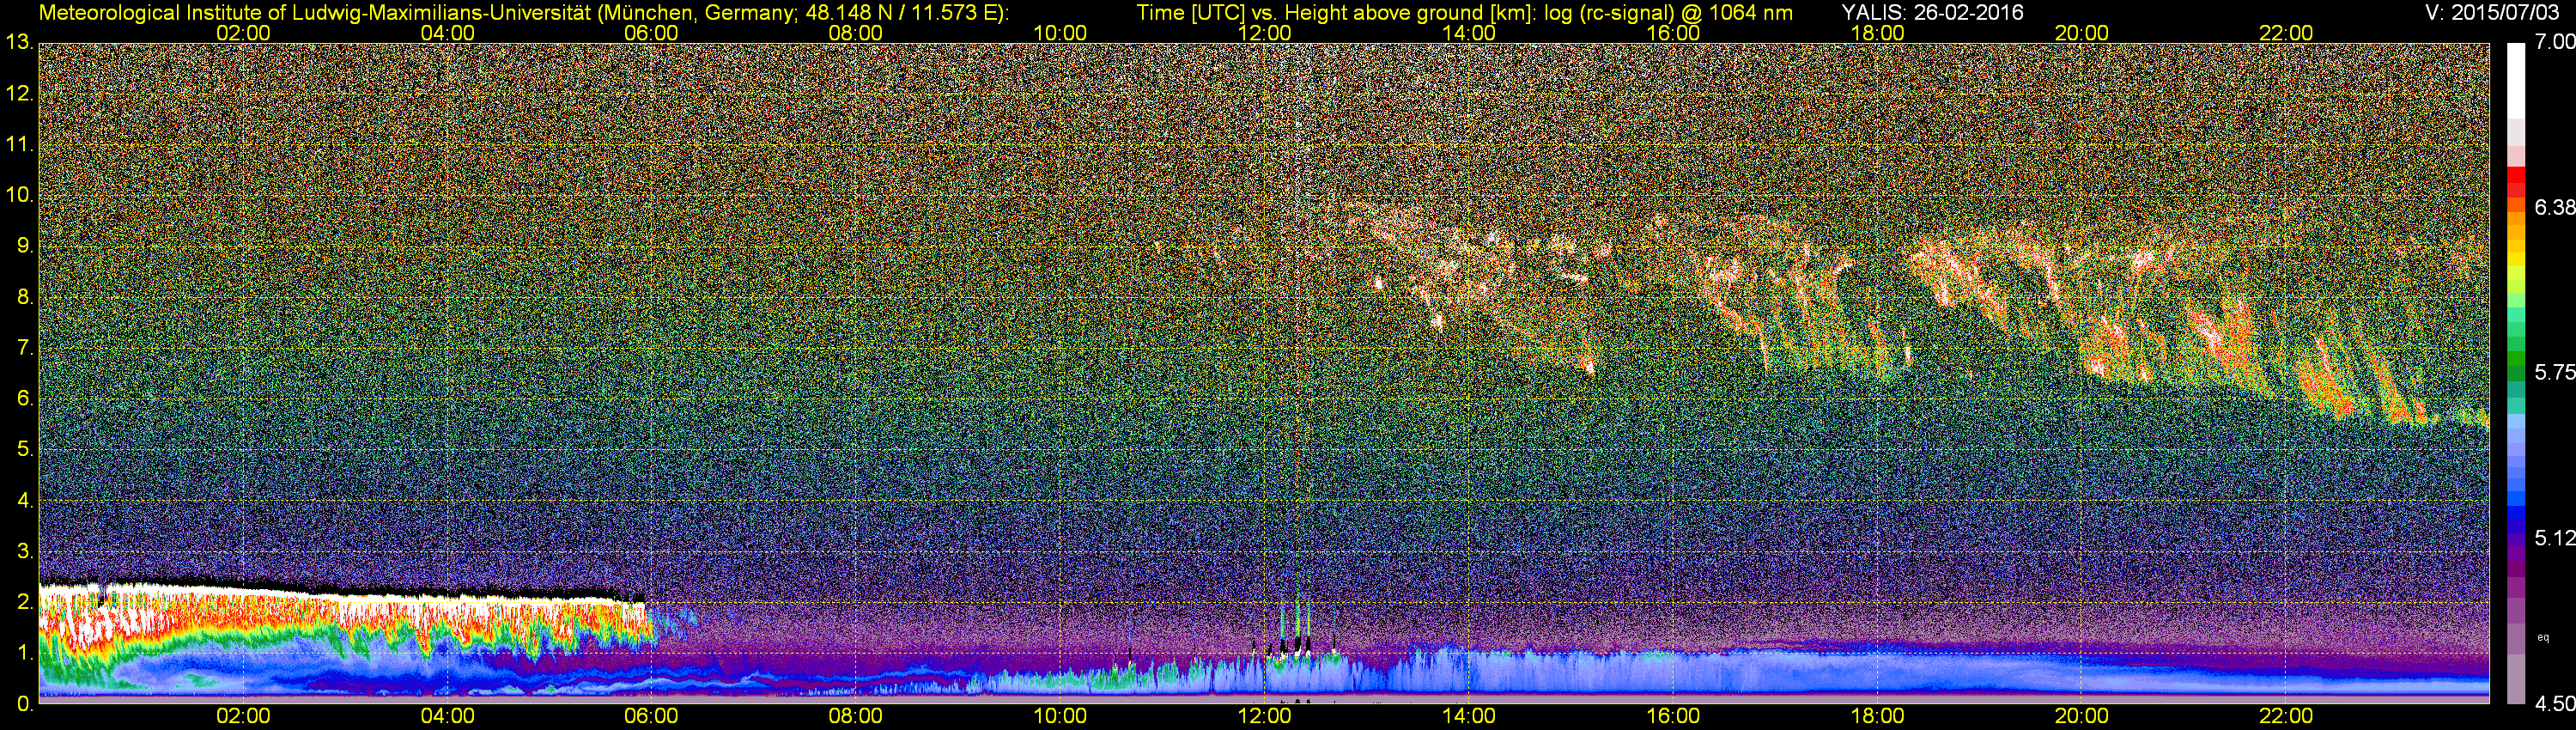Screen dimensions: 2576x730
Task: Click the '12:00' label on the top time axis
Action: pyautogui.click(x=1264, y=33)
